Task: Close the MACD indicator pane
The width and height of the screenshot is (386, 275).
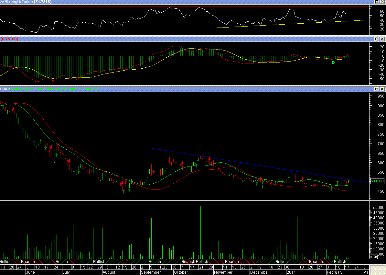Action: coord(382,39)
